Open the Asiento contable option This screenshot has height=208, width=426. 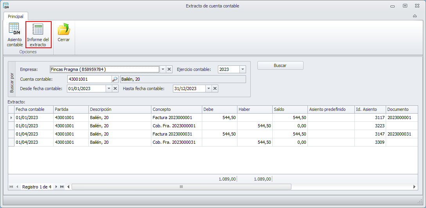[x=15, y=35]
